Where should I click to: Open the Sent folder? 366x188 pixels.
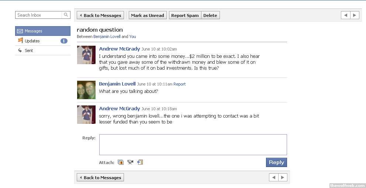point(29,51)
